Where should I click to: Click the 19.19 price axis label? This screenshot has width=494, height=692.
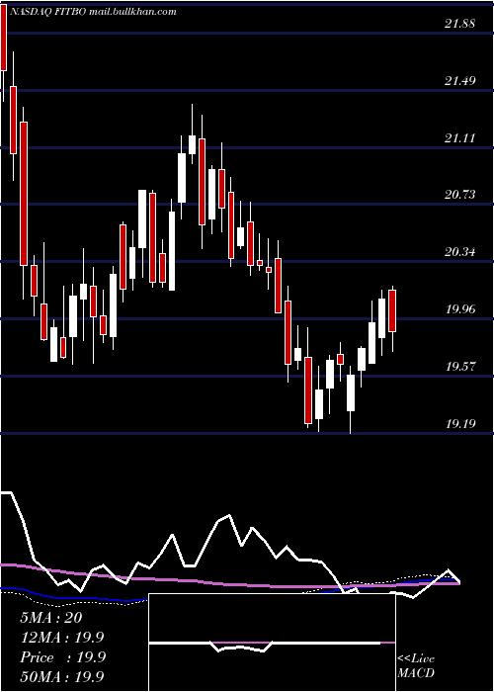[x=460, y=424]
